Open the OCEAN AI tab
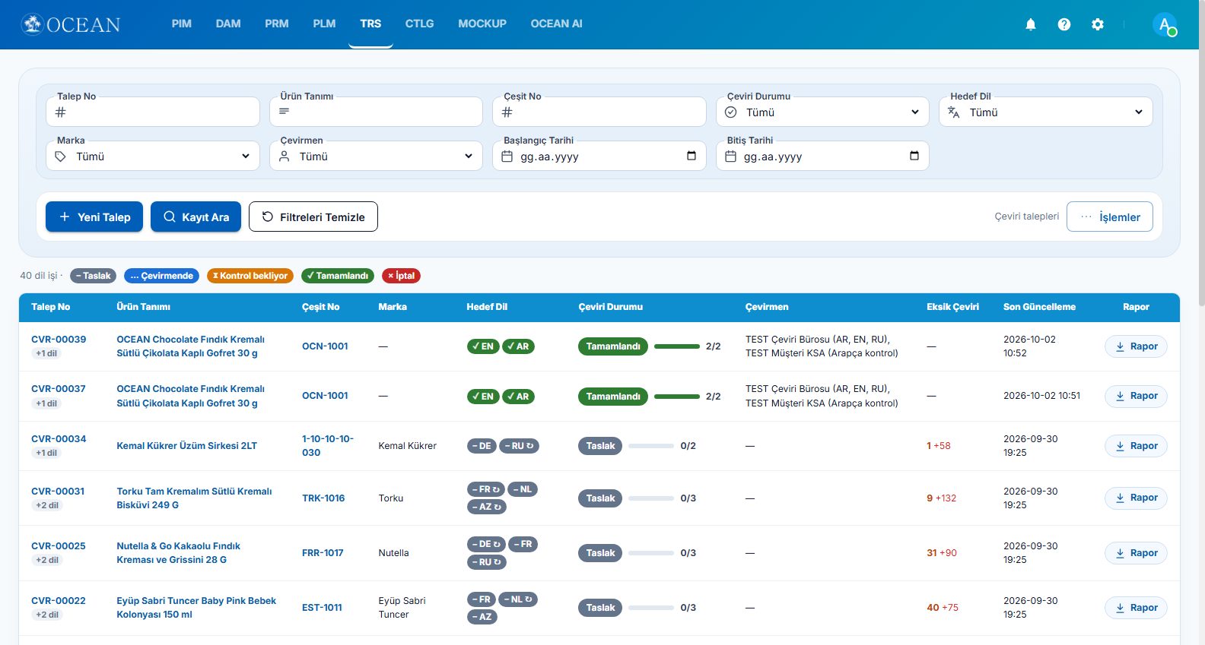 [556, 24]
